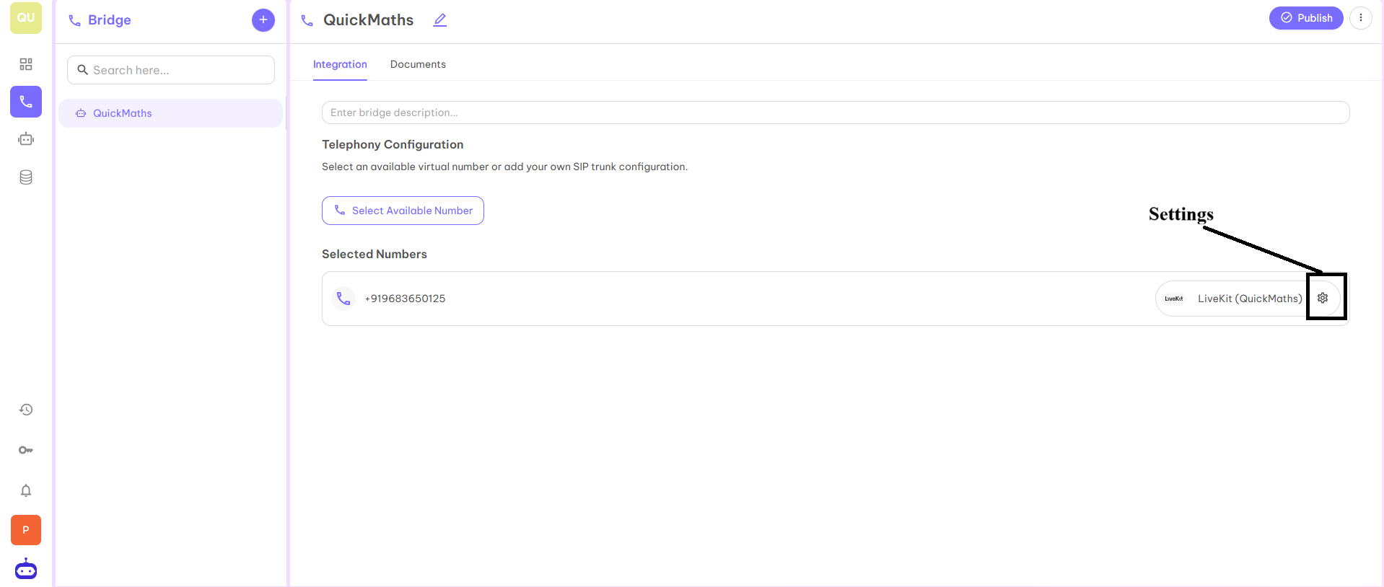
Task: Publish the QuickMaths bridge
Action: click(x=1306, y=18)
